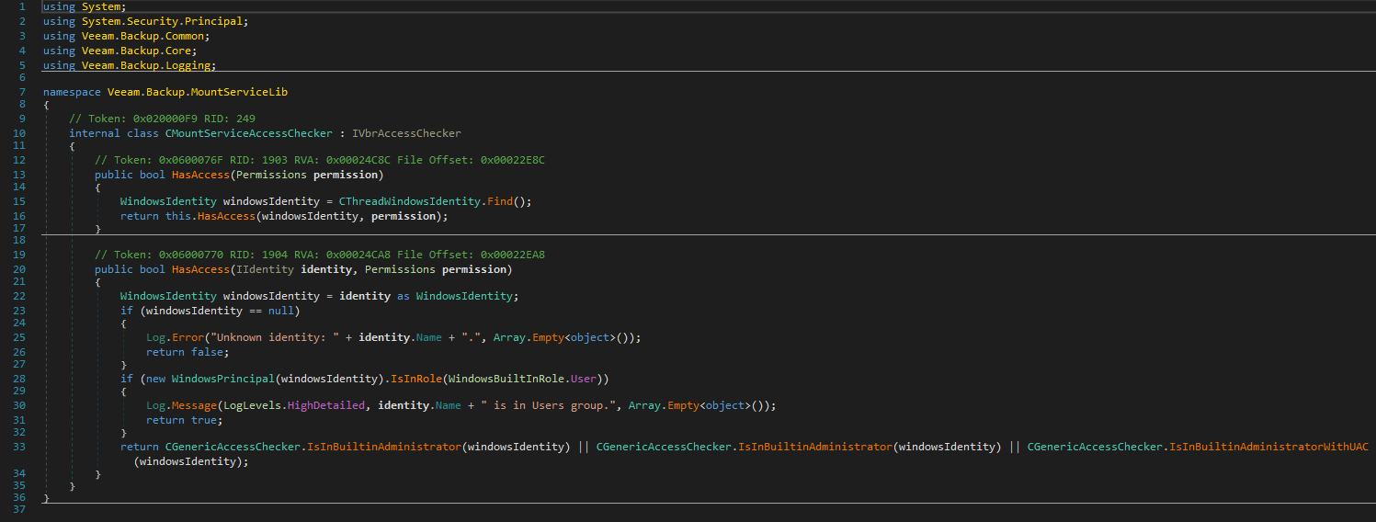Click the '(windowsIdentity);' continuation on line 33's wrap
This screenshot has width=1376, height=522.
(191, 461)
